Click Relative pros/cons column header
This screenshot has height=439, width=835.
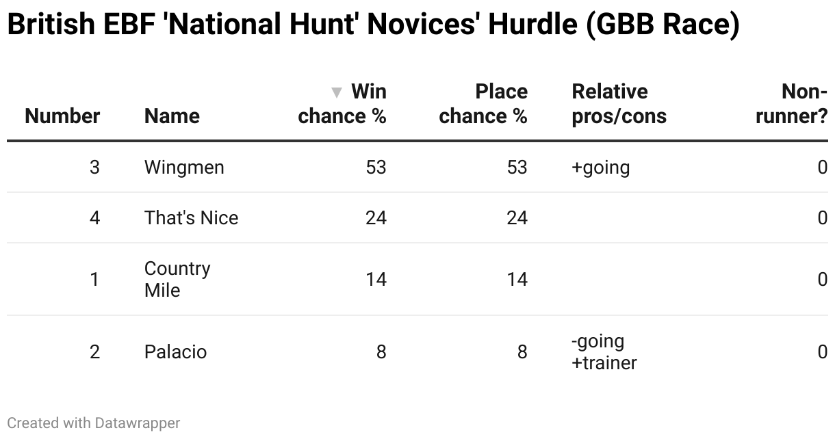[619, 104]
